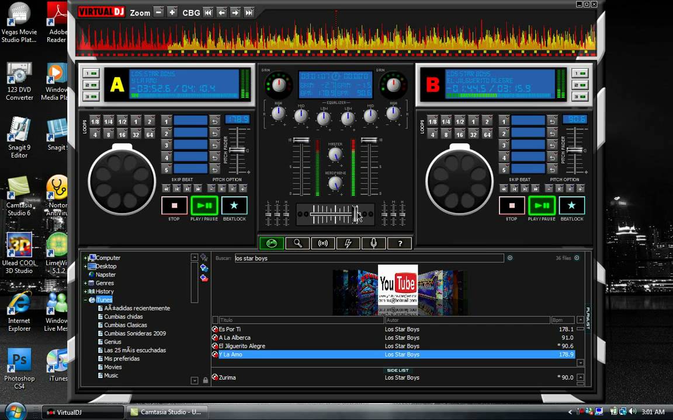Click the Zoom minus button

point(159,12)
